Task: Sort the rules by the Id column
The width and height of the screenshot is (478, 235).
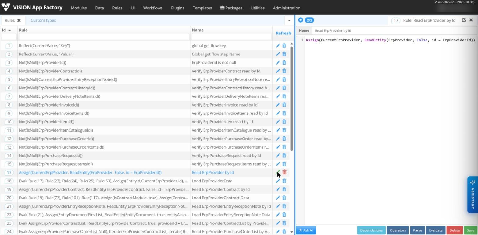Action: [6, 30]
